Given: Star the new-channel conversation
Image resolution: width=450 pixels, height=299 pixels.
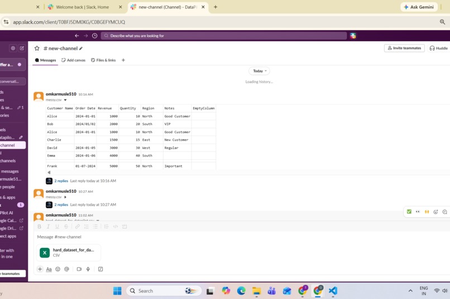Looking at the screenshot, I should (37, 48).
